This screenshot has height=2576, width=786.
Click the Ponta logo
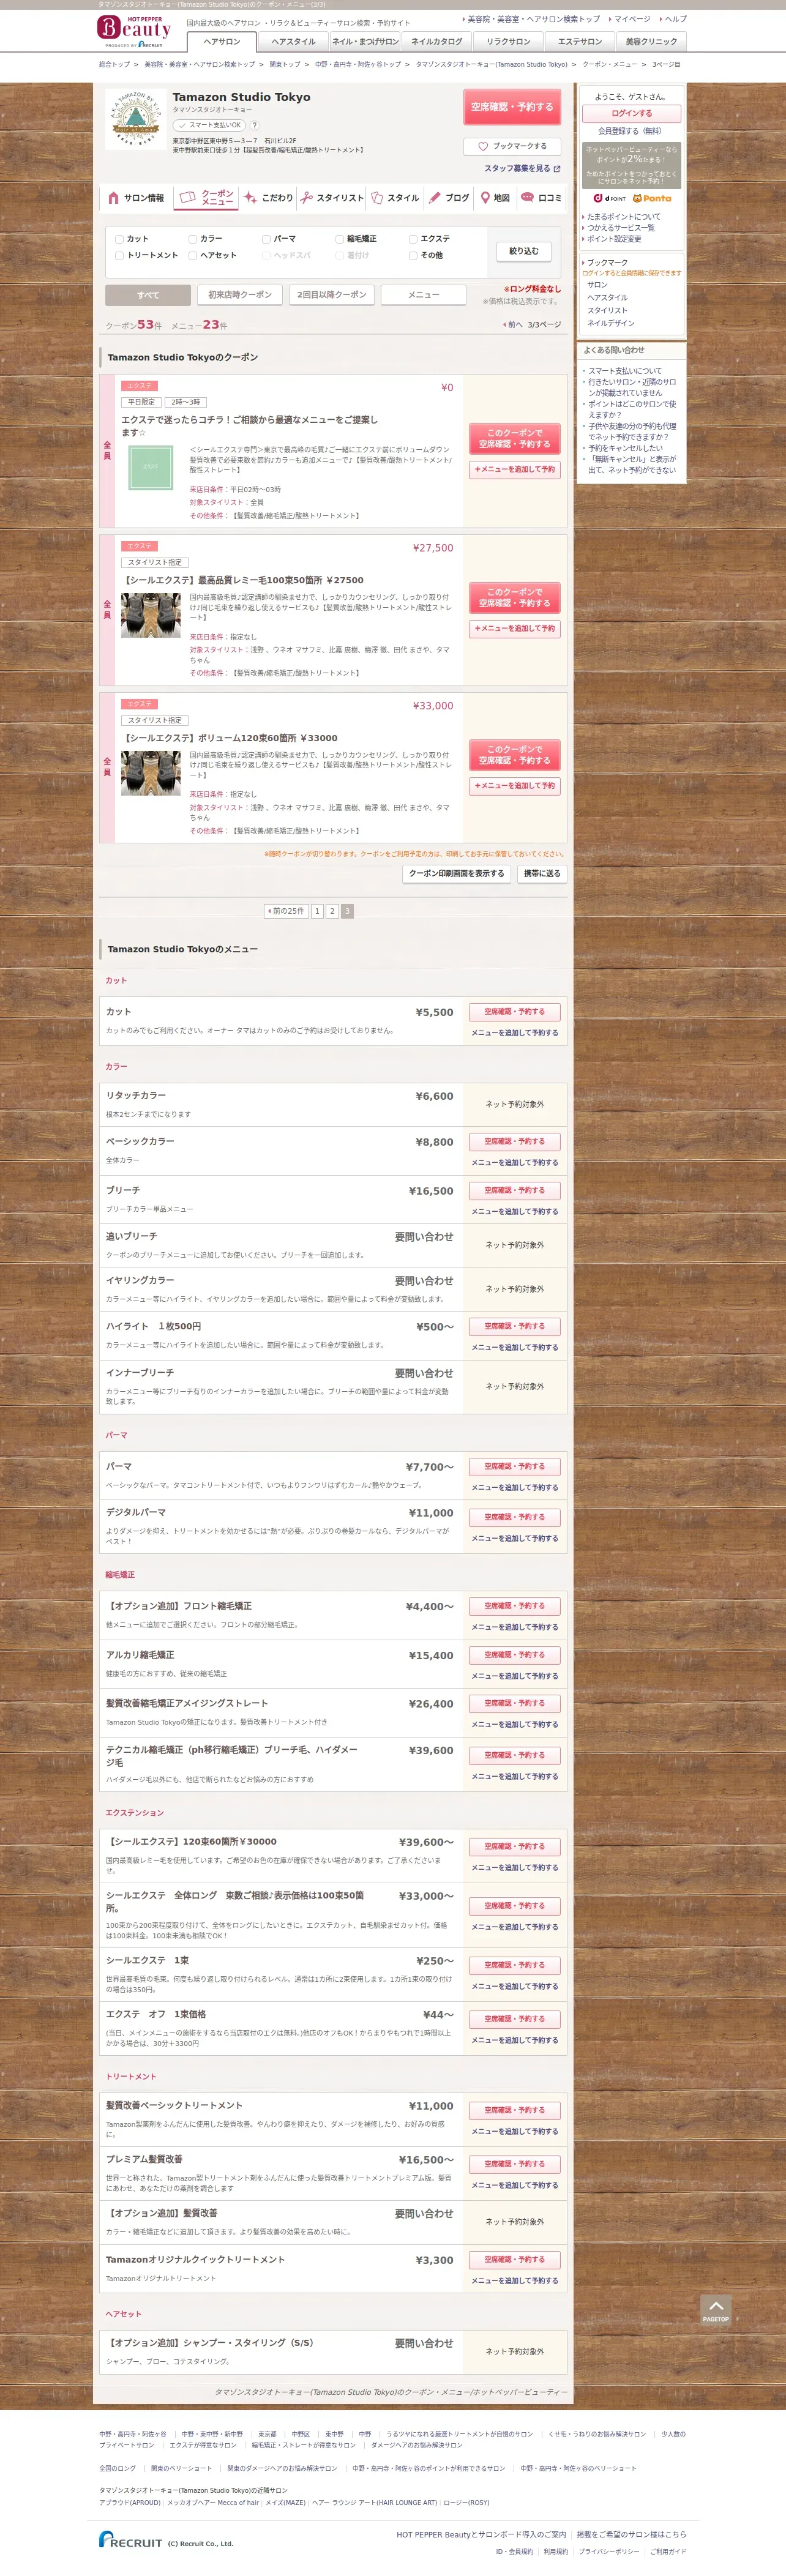[x=652, y=199]
